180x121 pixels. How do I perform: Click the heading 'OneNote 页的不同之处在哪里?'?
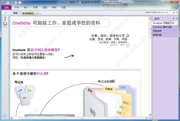[x=36, y=50]
